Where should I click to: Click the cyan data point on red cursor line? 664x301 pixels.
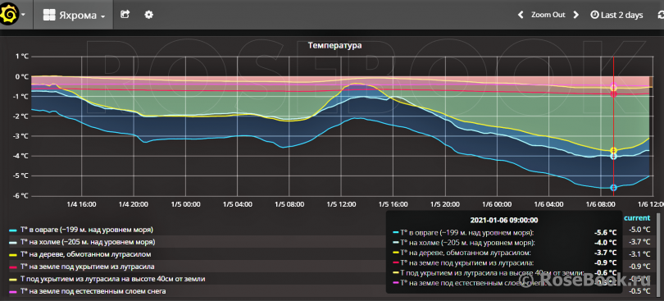[613, 187]
